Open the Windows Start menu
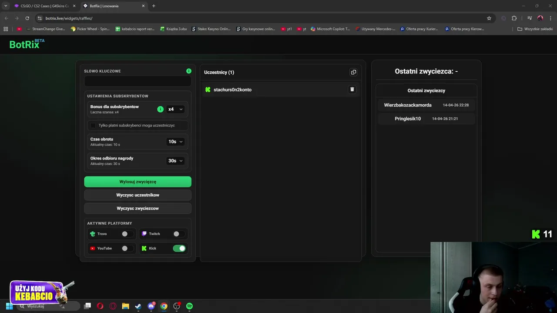This screenshot has width=557, height=313. coord(9,306)
